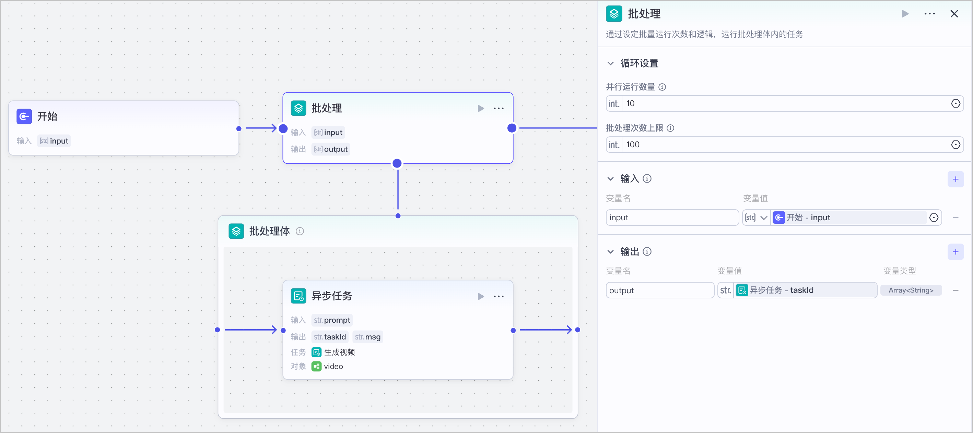Select the 异步任务 - taskId variable value

(x=805, y=290)
